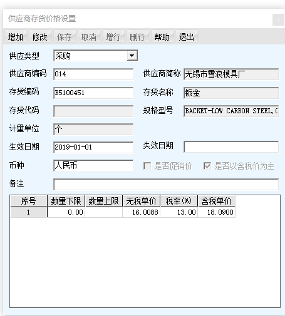Click the 税率(%) column header

pyautogui.click(x=179, y=201)
